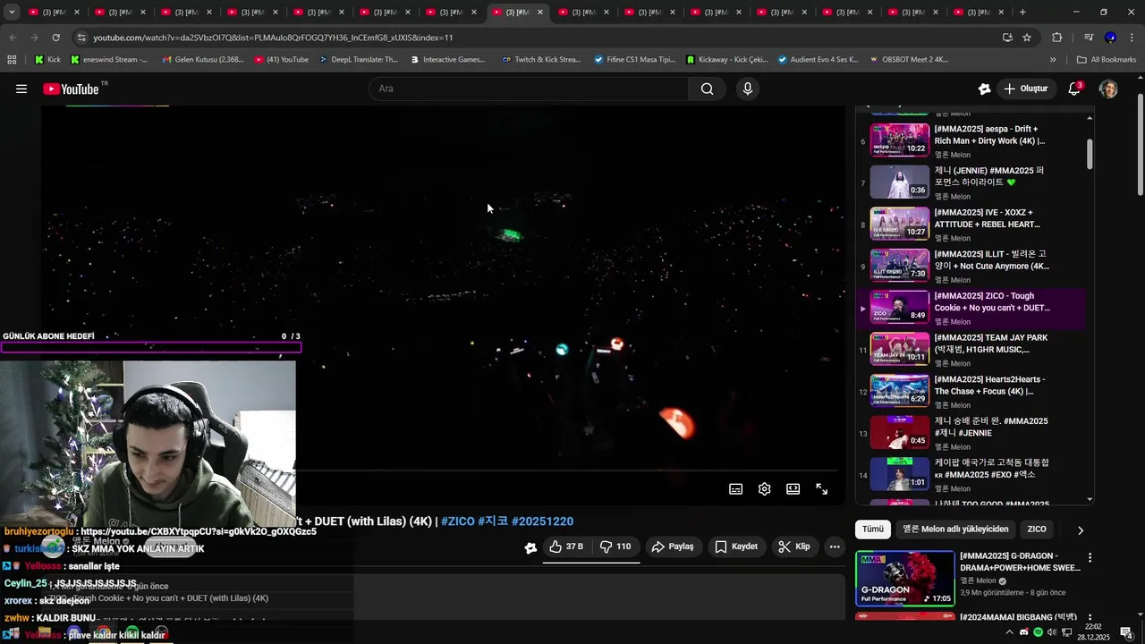The image size is (1145, 644).
Task: Open the Gelen Kutusu Gmail bookmark
Action: tap(202, 60)
